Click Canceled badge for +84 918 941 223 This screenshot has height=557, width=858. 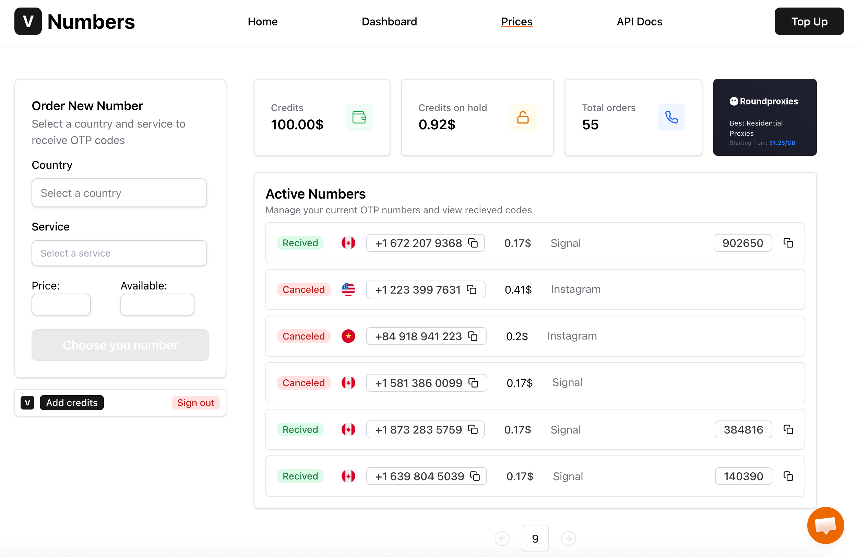coord(303,336)
